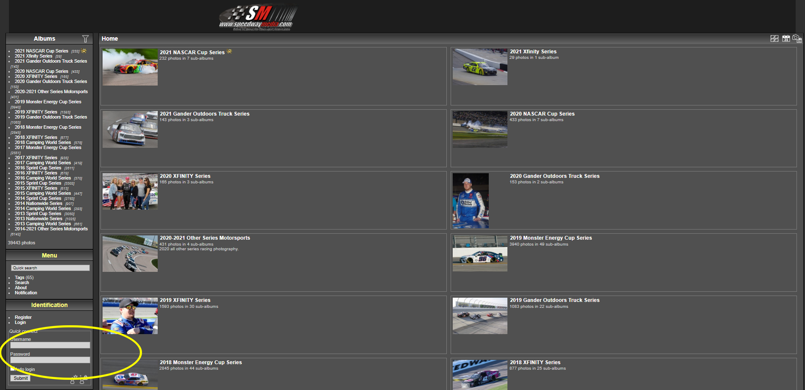Focus the Quick search box

pos(50,268)
